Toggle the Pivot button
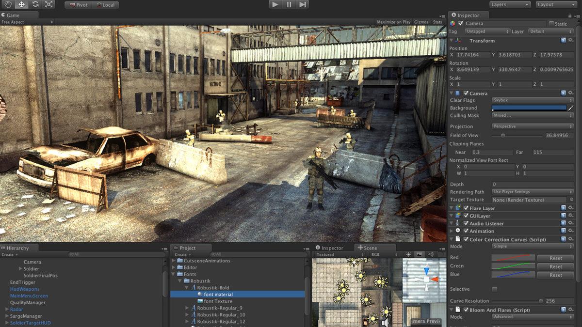582x327 pixels. pos(78,5)
